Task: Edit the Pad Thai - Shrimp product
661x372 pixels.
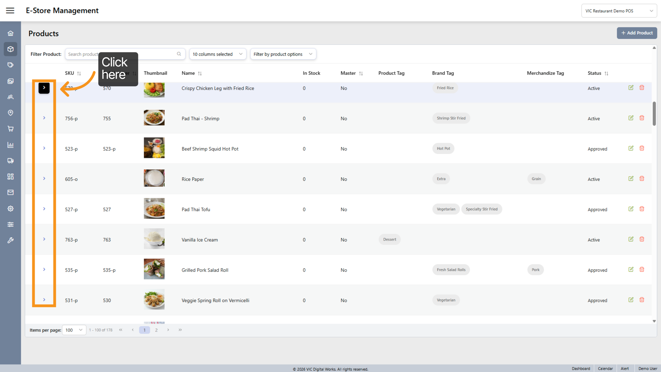Action: pos(631,118)
